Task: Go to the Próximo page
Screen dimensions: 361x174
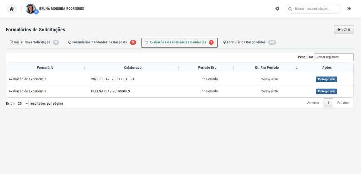Action: (x=343, y=103)
